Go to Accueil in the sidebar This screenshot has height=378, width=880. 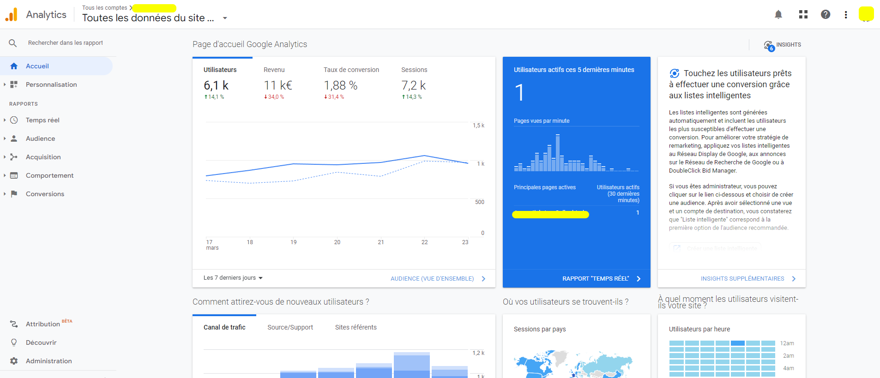pos(56,66)
